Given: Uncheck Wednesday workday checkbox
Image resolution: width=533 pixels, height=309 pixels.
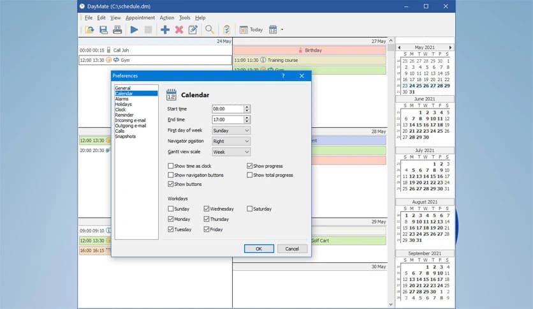Looking at the screenshot, I should pyautogui.click(x=207, y=209).
